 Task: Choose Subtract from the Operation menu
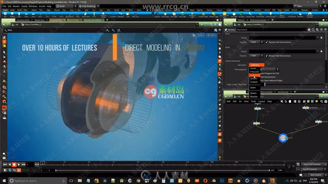254,75
